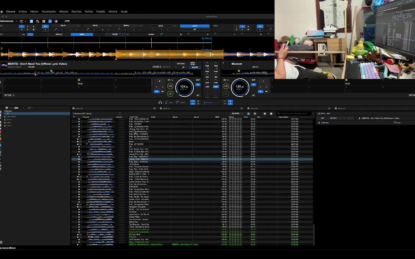Open the HOT CUE mode dropdown
Viewport: 415px width, 259px height.
[x=9, y=95]
